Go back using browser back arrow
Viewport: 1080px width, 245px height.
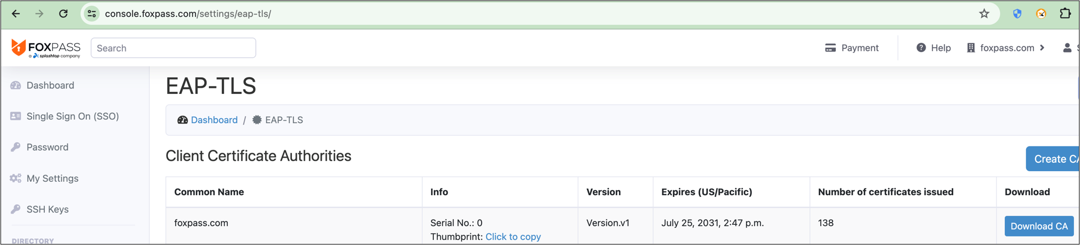[16, 14]
